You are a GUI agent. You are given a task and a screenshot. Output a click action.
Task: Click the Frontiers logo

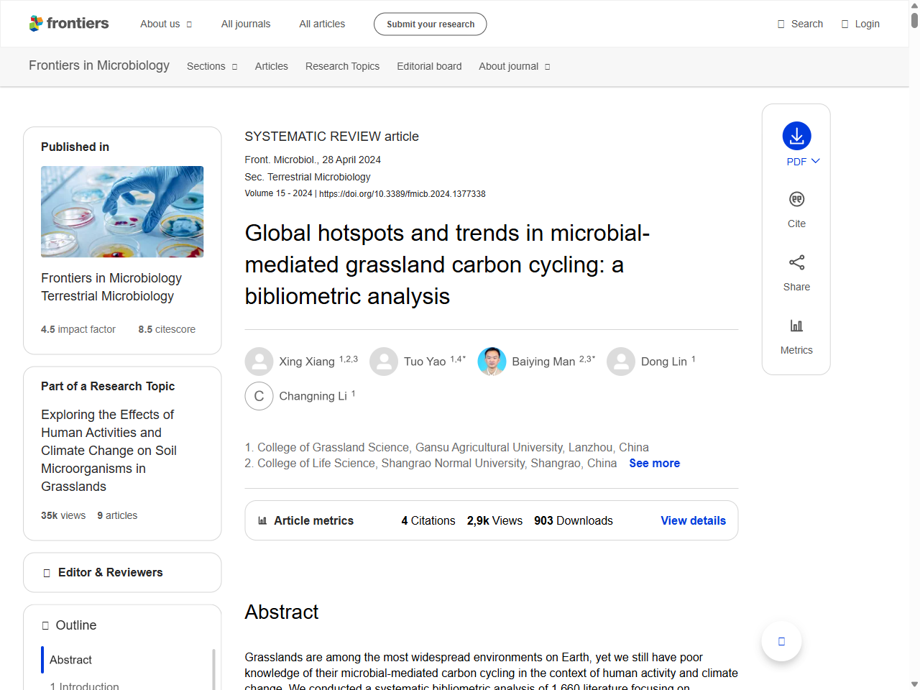pos(69,24)
